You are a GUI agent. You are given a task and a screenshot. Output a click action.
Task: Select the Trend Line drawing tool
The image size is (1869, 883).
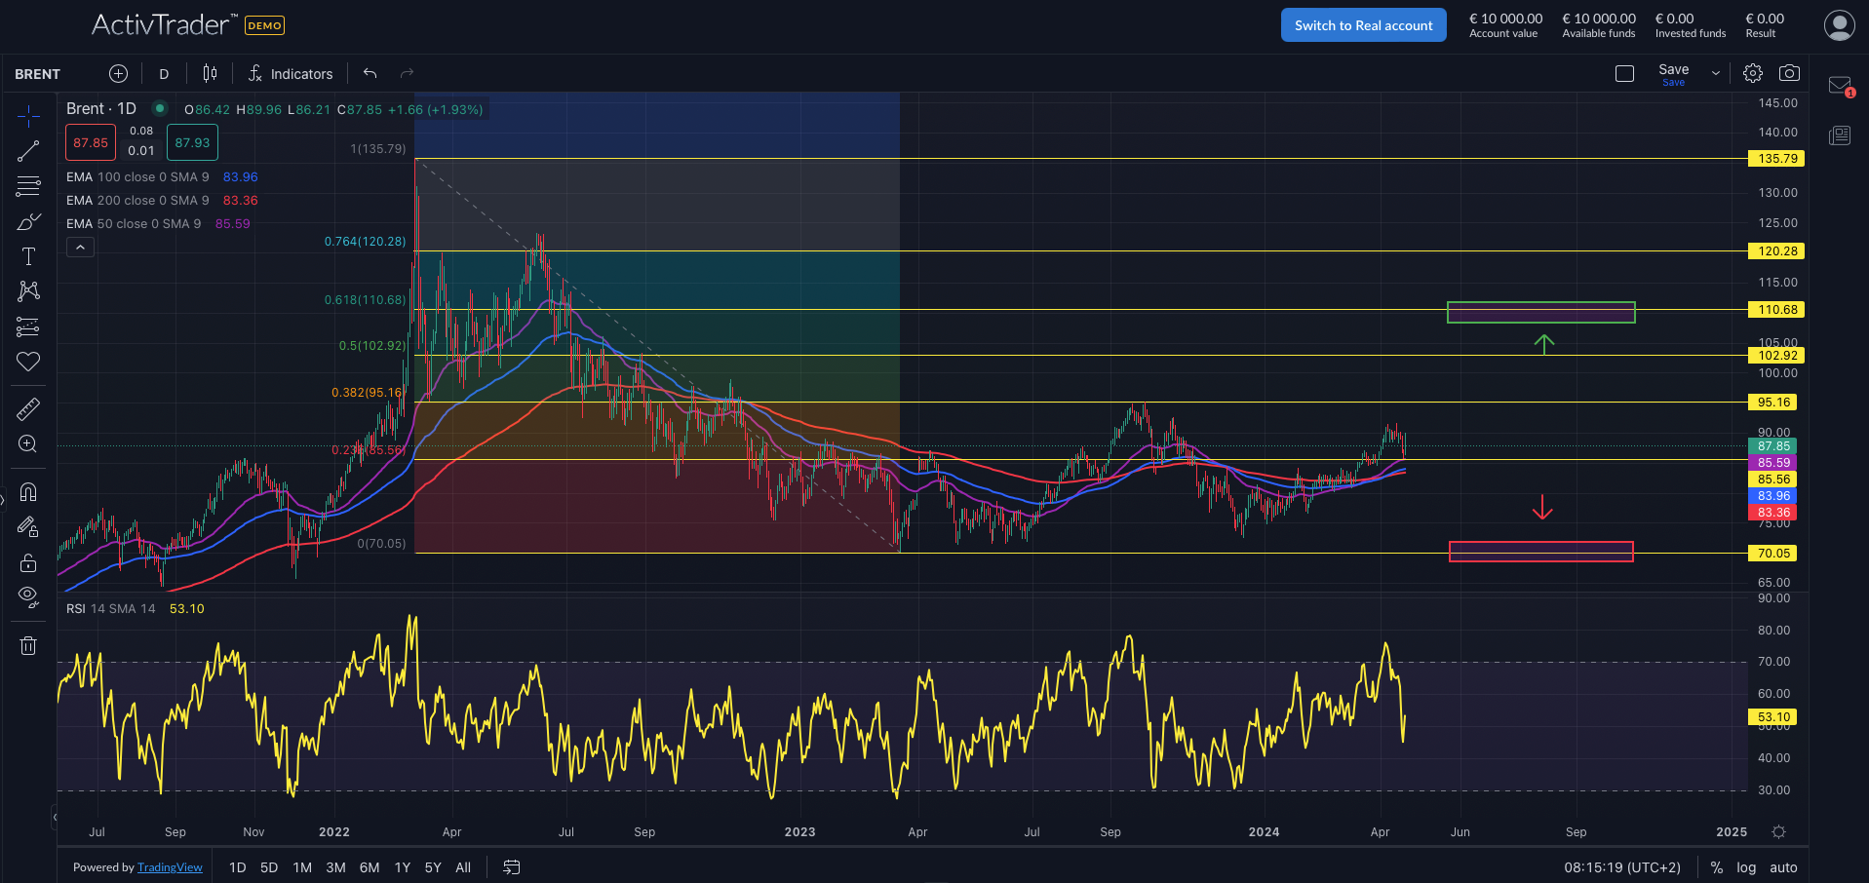click(x=28, y=151)
